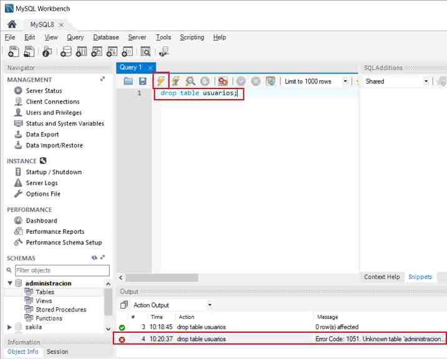Screen dimensions: 447x359
Task: Click the reconnect to DBMS toolbar icon
Action: tap(163, 52)
